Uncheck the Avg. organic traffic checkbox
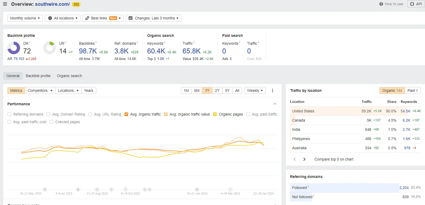 coord(126,114)
